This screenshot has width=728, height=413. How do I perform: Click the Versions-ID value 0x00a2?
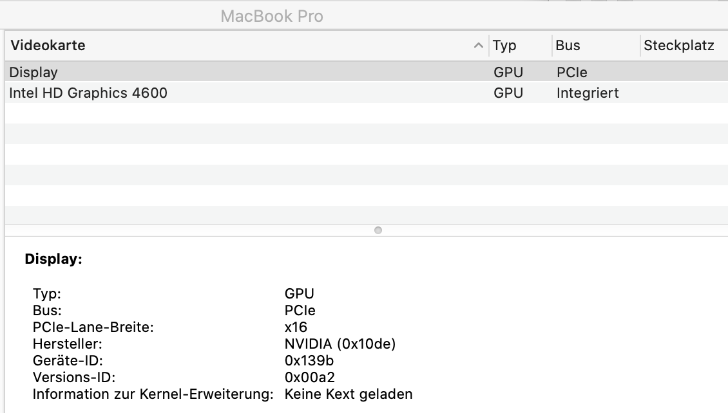click(310, 378)
